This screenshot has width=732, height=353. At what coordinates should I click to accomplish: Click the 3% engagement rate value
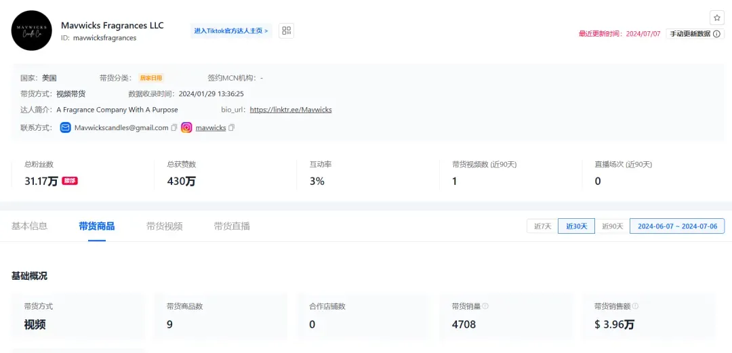tap(317, 181)
